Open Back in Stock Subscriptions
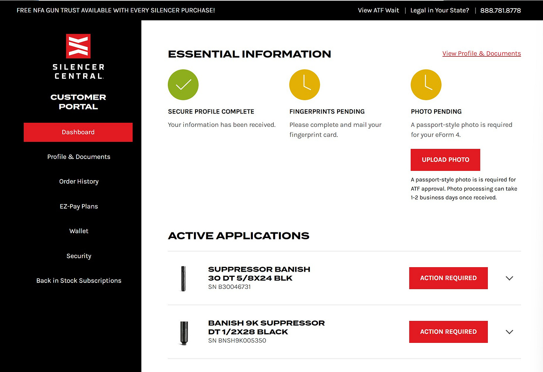This screenshot has width=543, height=372. tap(79, 281)
